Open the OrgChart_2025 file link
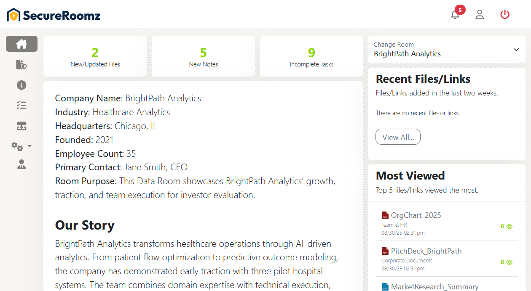 click(x=416, y=215)
